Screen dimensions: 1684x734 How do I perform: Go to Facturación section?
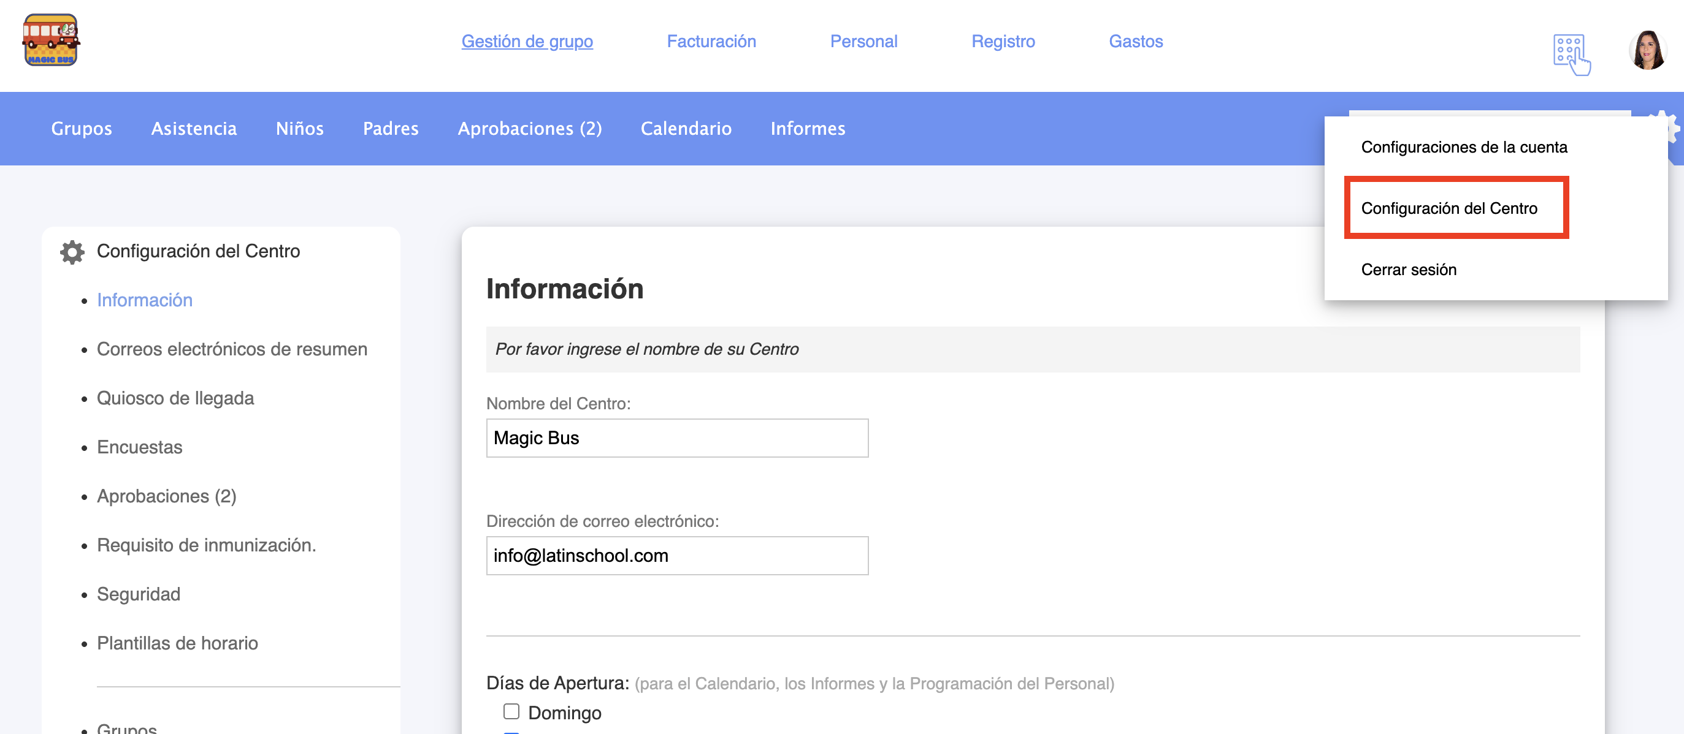click(711, 41)
